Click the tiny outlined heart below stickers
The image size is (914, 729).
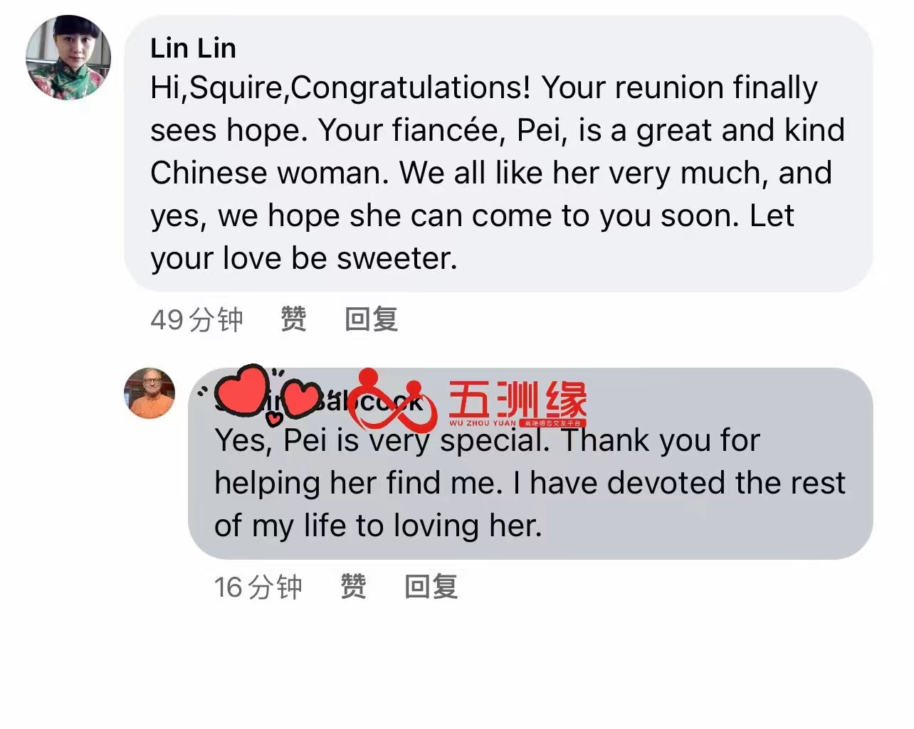pyautogui.click(x=274, y=420)
